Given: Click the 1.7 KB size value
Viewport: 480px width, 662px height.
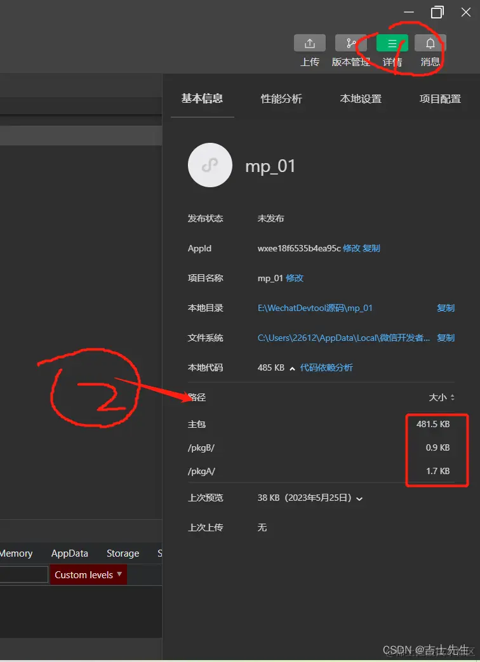Looking at the screenshot, I should [x=438, y=471].
